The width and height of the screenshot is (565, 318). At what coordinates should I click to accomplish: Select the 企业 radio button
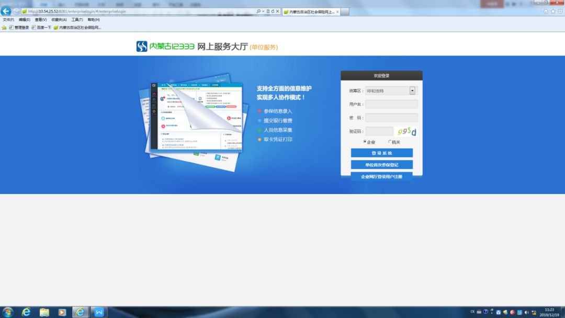coord(365,142)
